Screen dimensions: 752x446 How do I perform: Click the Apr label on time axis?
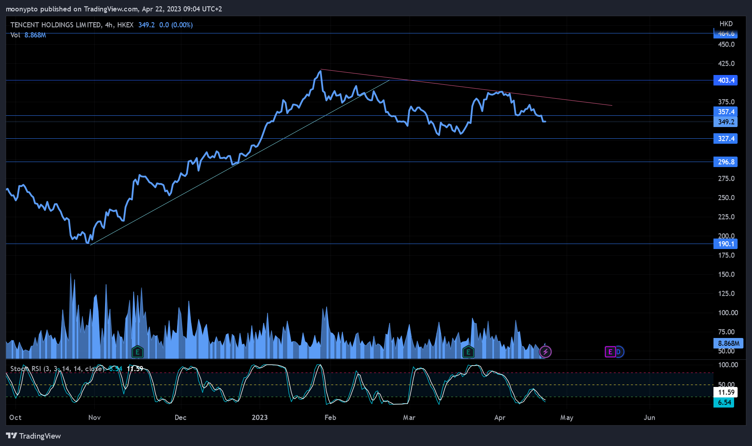(500, 418)
